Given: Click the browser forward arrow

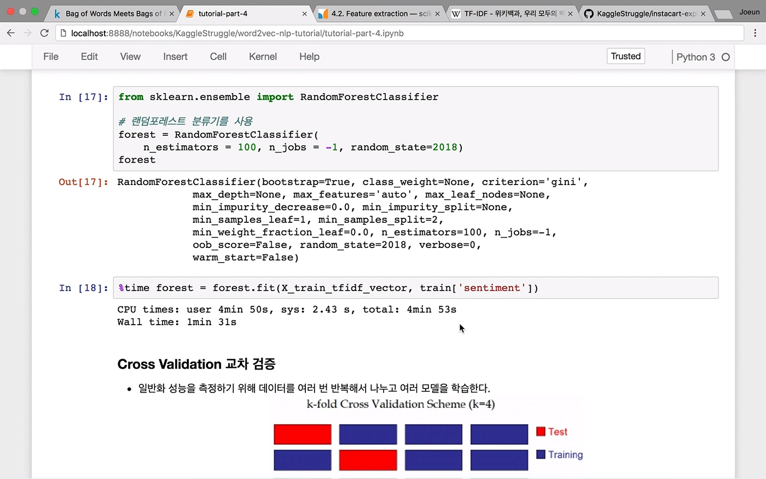Looking at the screenshot, I should tap(28, 33).
